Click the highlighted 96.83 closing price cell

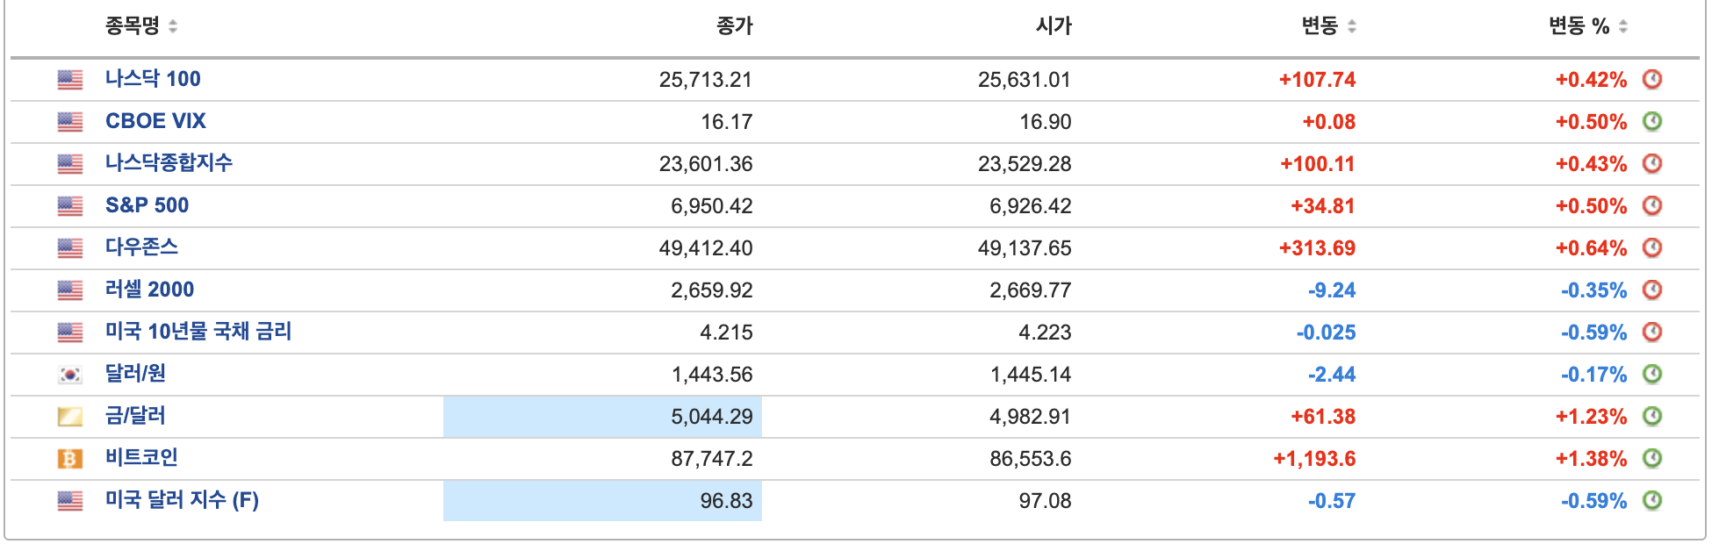click(602, 501)
